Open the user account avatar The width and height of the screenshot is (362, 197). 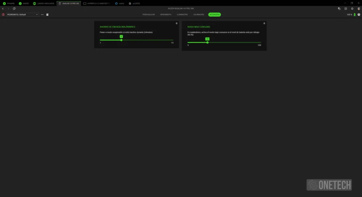(358, 9)
